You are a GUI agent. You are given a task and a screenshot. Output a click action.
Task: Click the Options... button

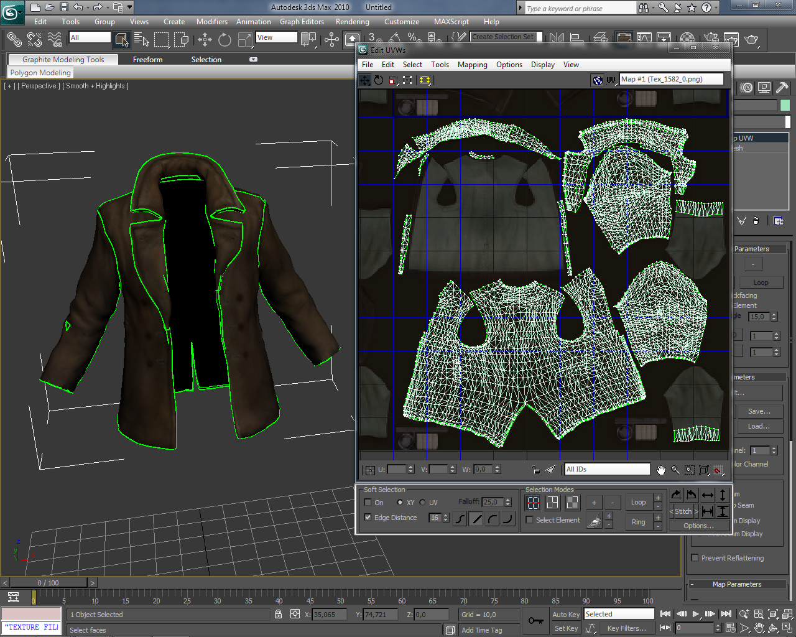[698, 526]
